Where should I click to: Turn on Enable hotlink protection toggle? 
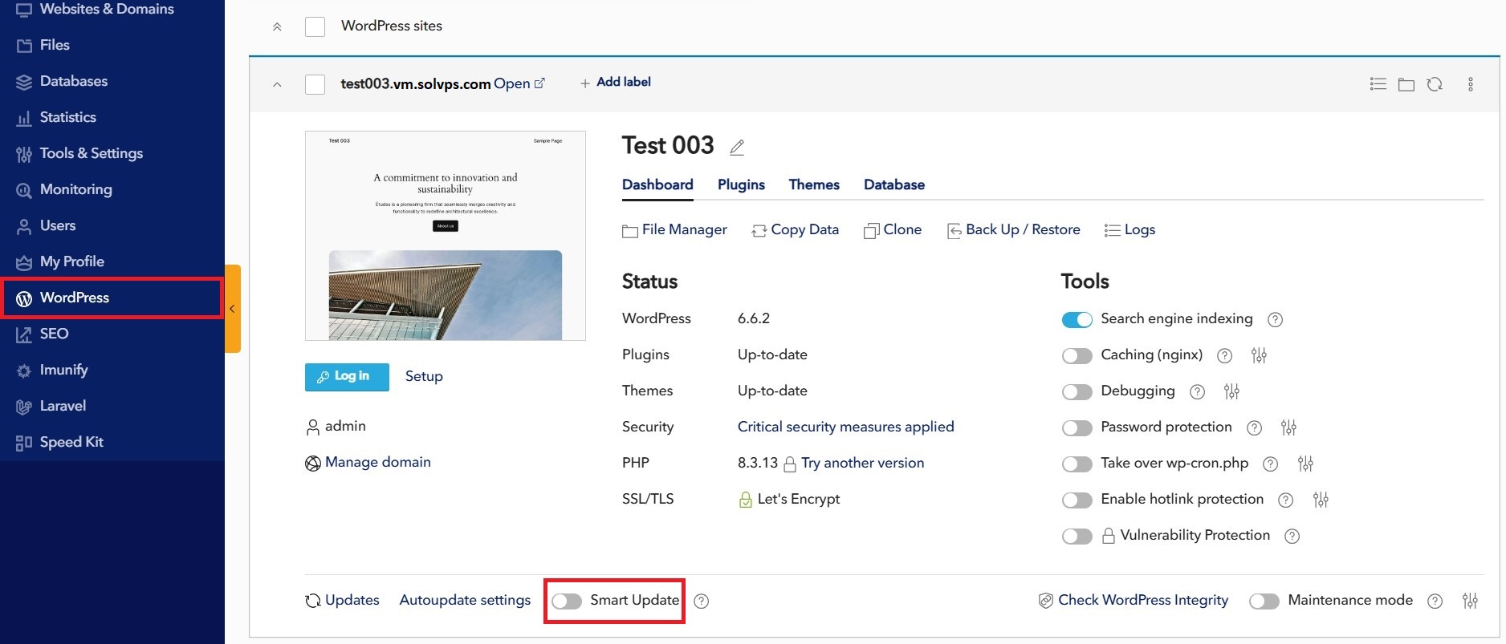[1077, 500]
